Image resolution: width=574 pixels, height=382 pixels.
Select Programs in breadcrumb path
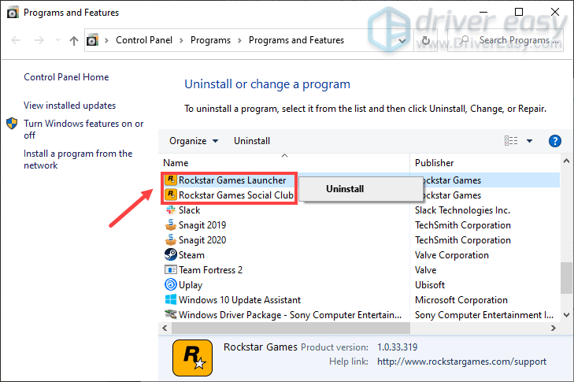(210, 40)
